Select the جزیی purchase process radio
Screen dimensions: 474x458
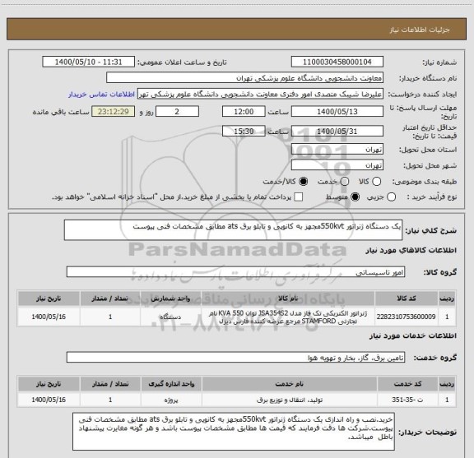pyautogui.click(x=391, y=197)
